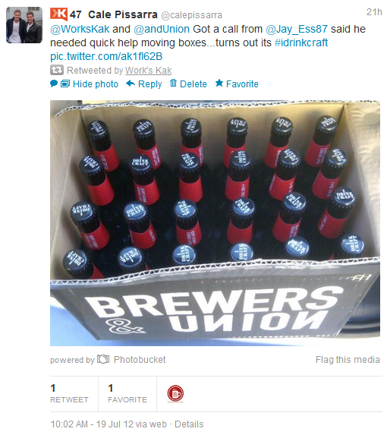The image size is (387, 435).
Task: Flag this media link
Action: (x=348, y=360)
